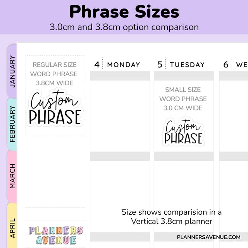Screen dimensions: 248x248
Task: Click the 3.0cm and 3.8cm comparison subtitle
Action: 124,27
